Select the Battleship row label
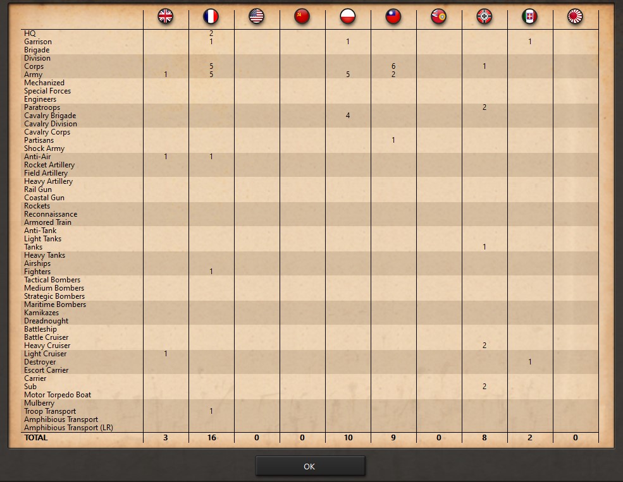This screenshot has height=482, width=623. click(40, 329)
